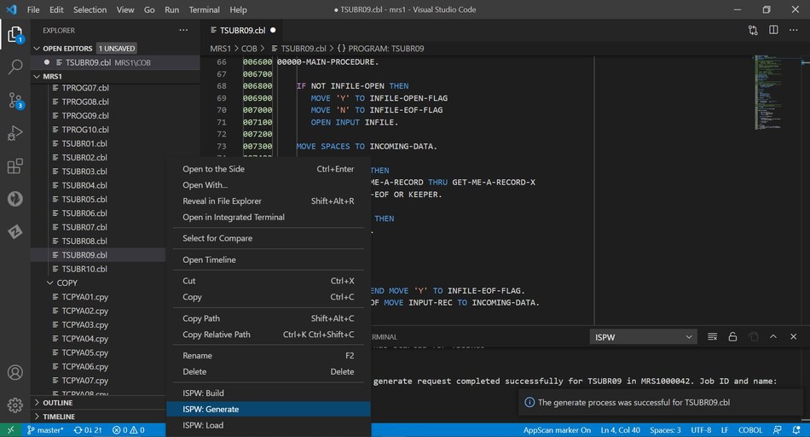
Task: Choose Delete in context menu
Action: (269, 372)
